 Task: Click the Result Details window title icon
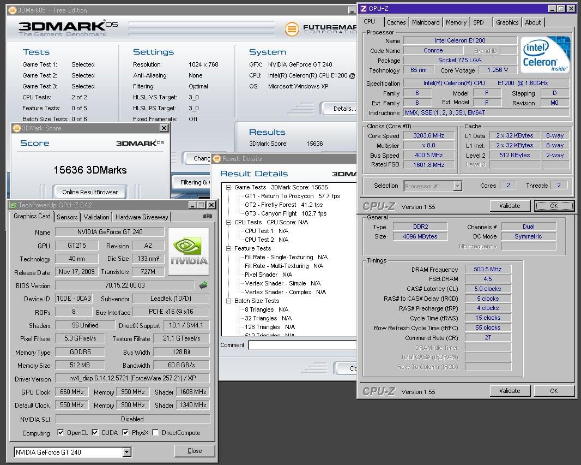(x=217, y=159)
